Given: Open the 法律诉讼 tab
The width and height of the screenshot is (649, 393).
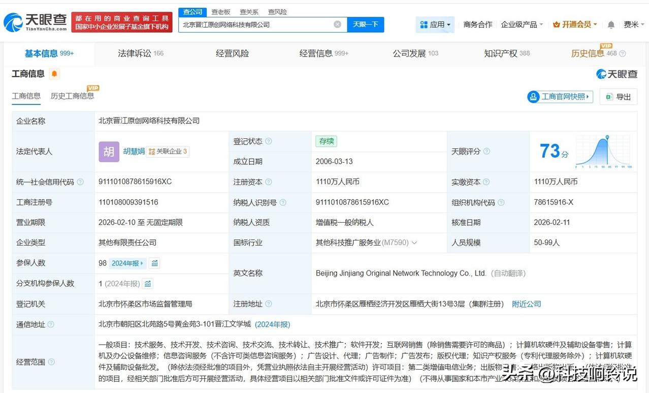Looking at the screenshot, I should (141, 53).
